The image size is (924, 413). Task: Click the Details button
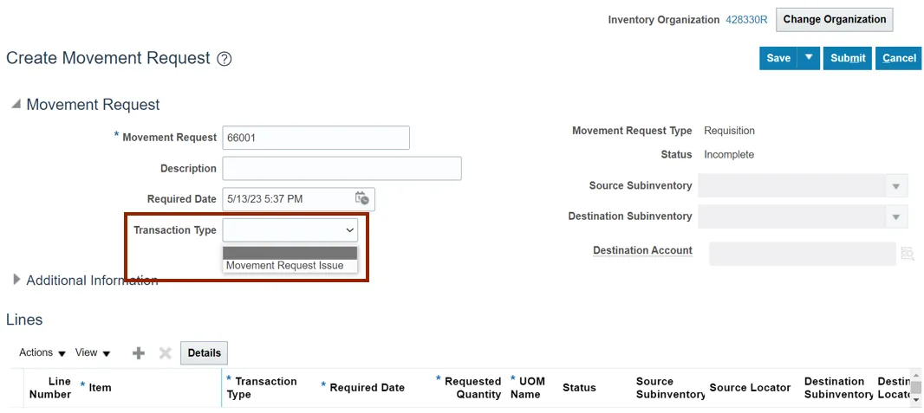pyautogui.click(x=204, y=352)
